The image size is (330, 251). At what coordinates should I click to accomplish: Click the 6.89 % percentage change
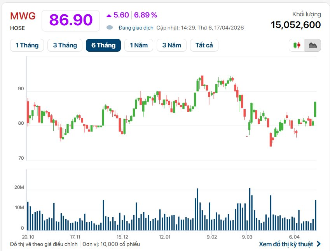click(145, 15)
